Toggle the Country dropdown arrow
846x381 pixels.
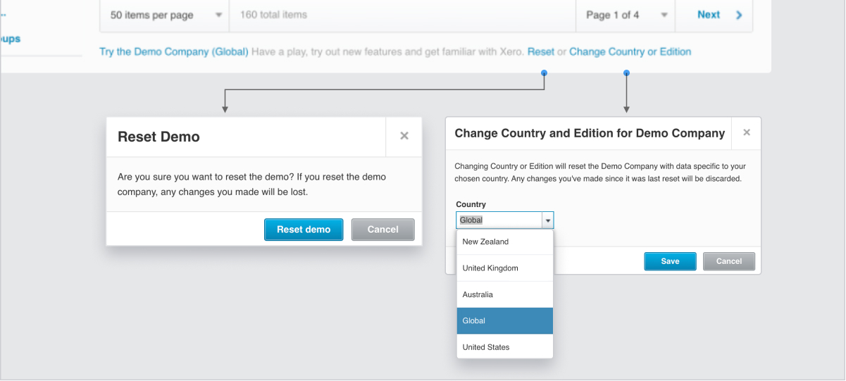[x=547, y=220]
